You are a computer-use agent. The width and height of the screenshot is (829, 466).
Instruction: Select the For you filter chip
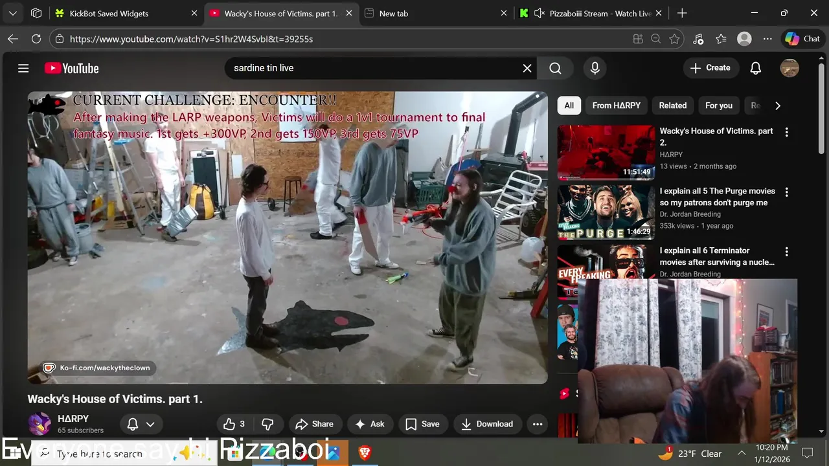coord(719,105)
